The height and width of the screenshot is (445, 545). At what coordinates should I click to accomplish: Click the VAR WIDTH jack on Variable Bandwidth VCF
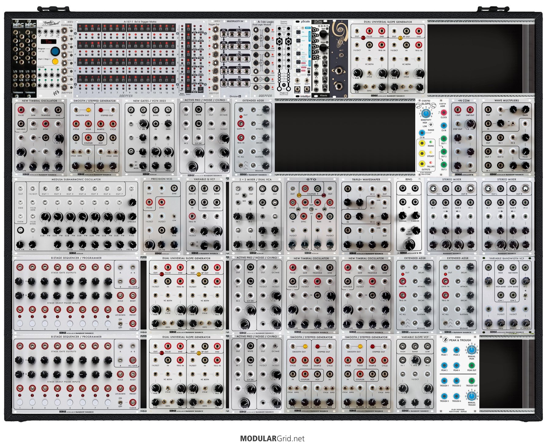pyautogui.click(x=513, y=268)
